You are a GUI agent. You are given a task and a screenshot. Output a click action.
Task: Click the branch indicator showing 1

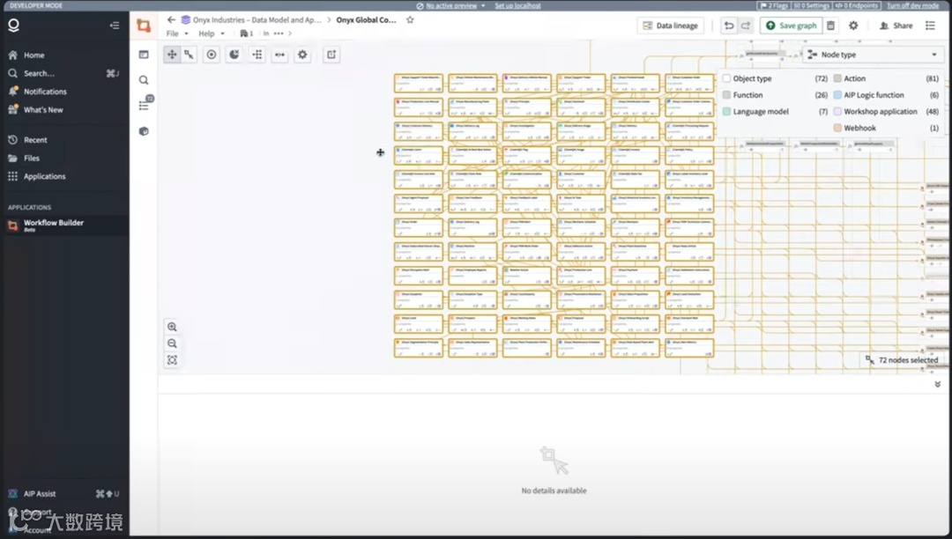tap(247, 33)
